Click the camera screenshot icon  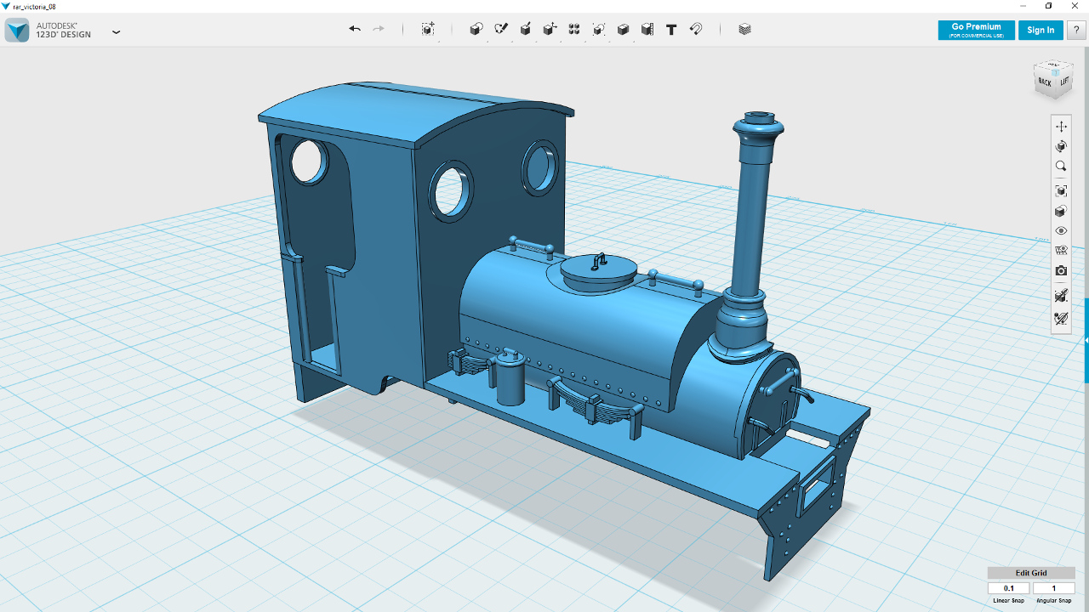[1061, 271]
